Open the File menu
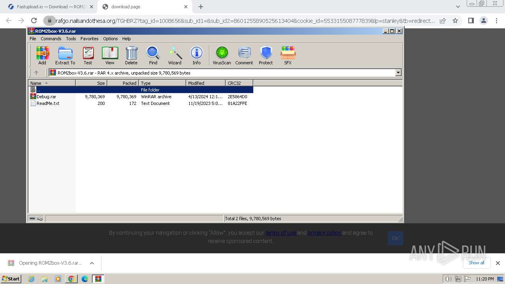 click(33, 39)
